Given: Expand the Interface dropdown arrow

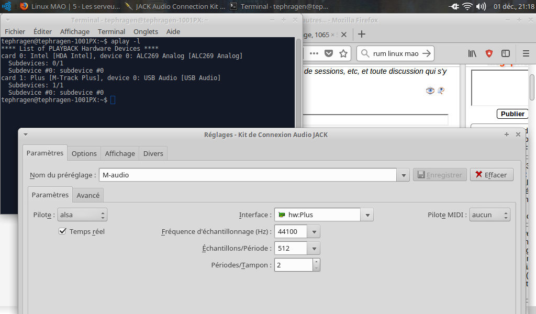Looking at the screenshot, I should (x=367, y=215).
